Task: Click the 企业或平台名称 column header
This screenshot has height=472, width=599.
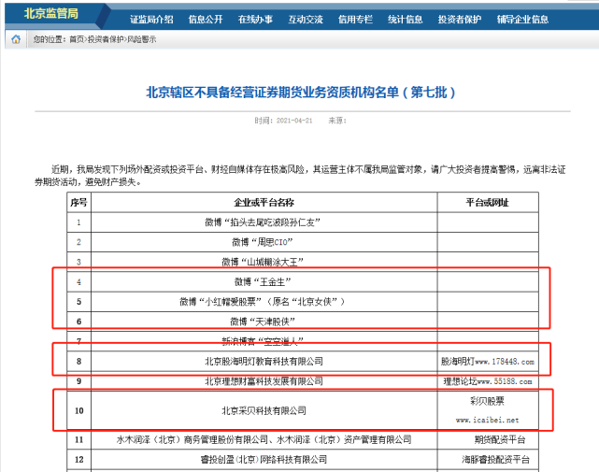Action: [264, 203]
